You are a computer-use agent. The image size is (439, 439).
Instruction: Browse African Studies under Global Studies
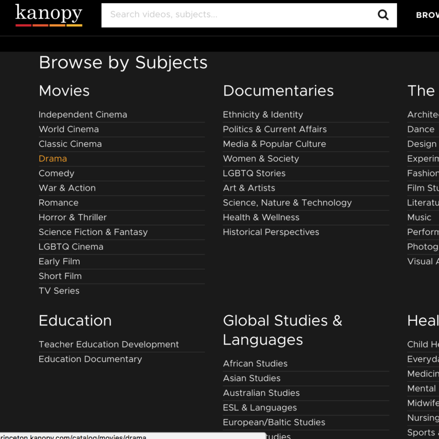click(255, 363)
